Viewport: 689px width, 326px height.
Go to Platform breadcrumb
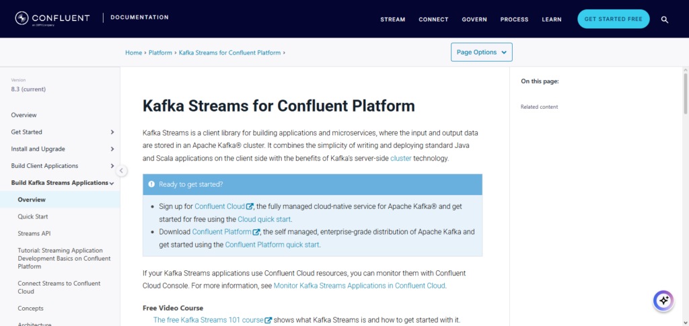(x=160, y=52)
